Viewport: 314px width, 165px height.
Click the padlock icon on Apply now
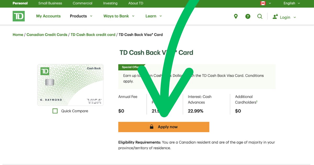click(x=152, y=127)
